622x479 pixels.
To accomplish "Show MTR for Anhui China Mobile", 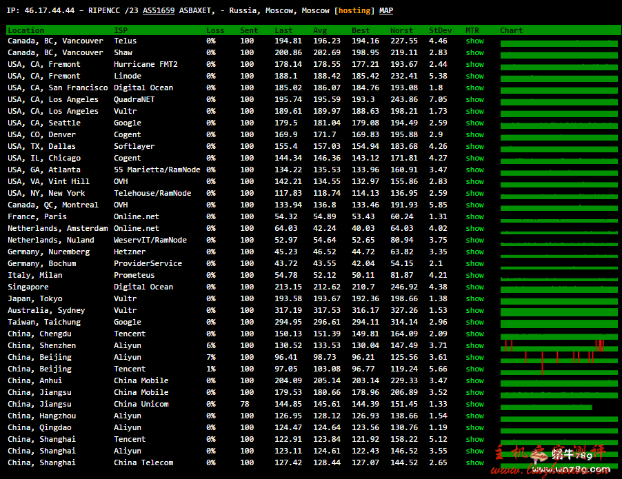I will (x=474, y=380).
